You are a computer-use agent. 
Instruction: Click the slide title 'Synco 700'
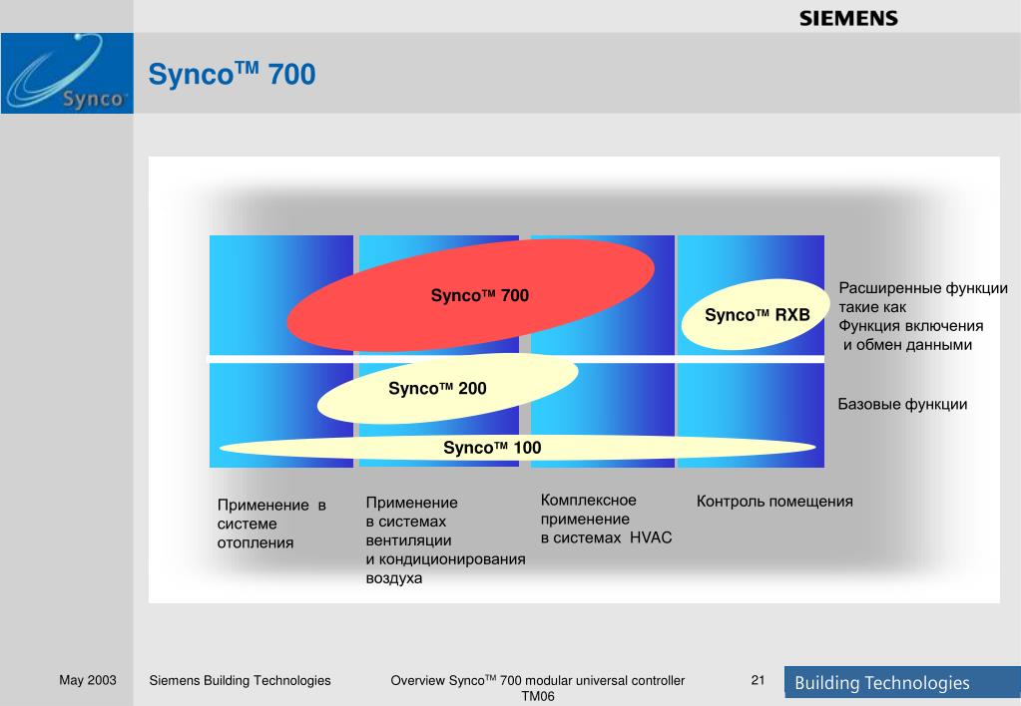[232, 74]
